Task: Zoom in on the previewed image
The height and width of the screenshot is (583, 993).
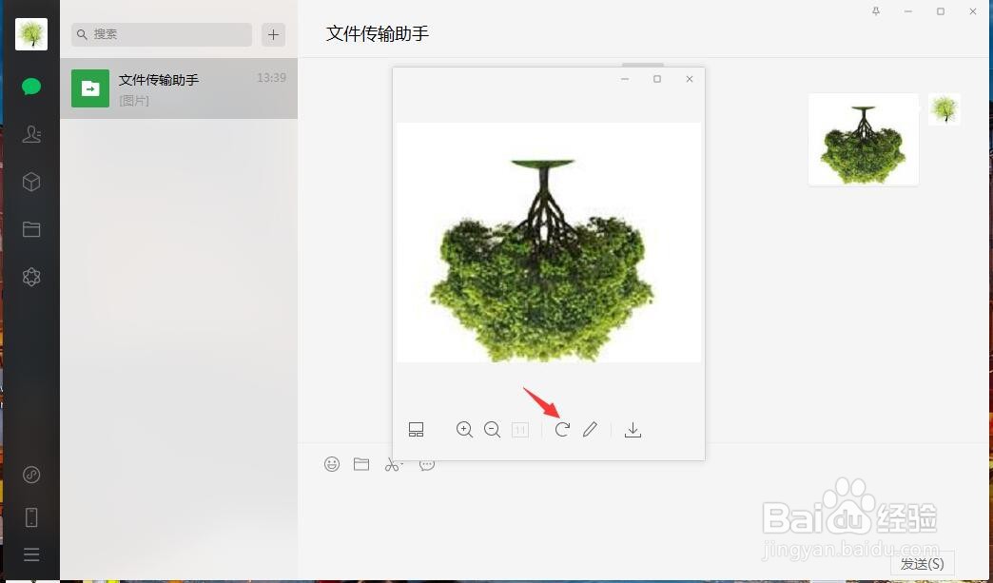Action: pyautogui.click(x=465, y=429)
